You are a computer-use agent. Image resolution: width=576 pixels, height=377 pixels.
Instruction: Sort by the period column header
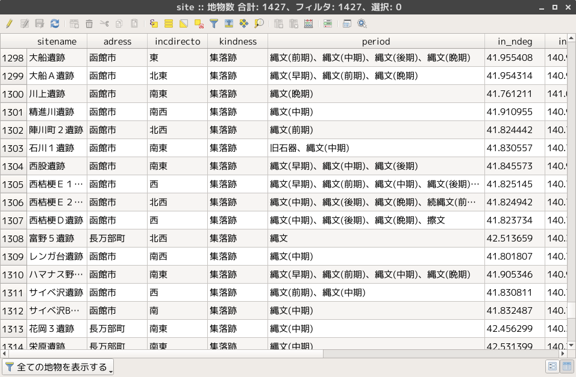(376, 42)
